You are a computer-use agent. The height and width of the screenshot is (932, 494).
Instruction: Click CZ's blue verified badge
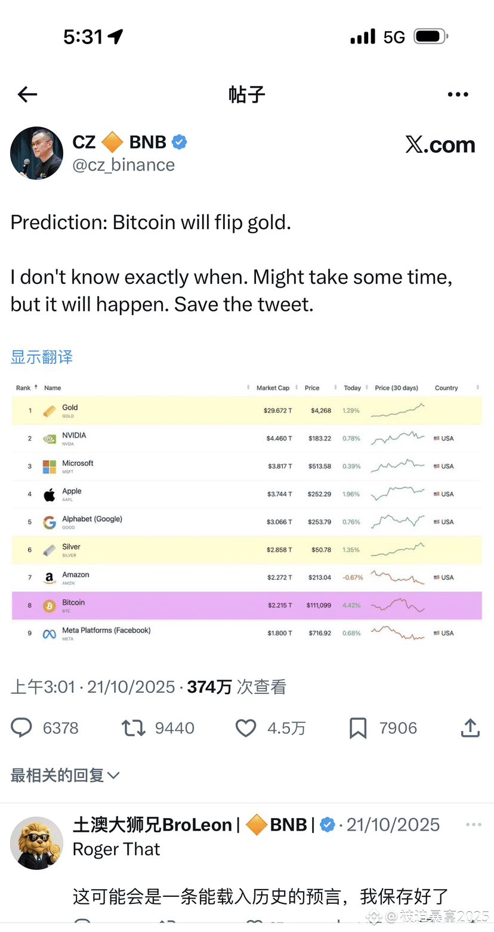click(x=178, y=141)
